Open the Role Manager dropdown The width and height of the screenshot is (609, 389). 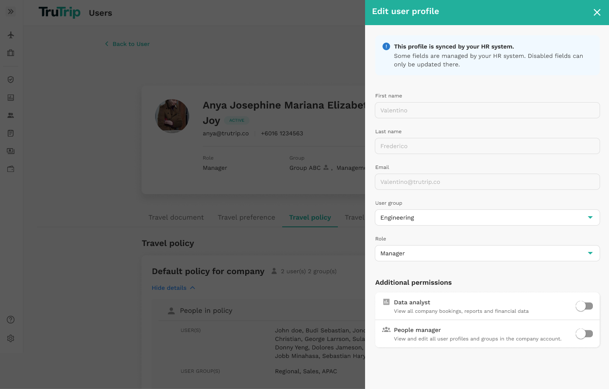point(487,253)
